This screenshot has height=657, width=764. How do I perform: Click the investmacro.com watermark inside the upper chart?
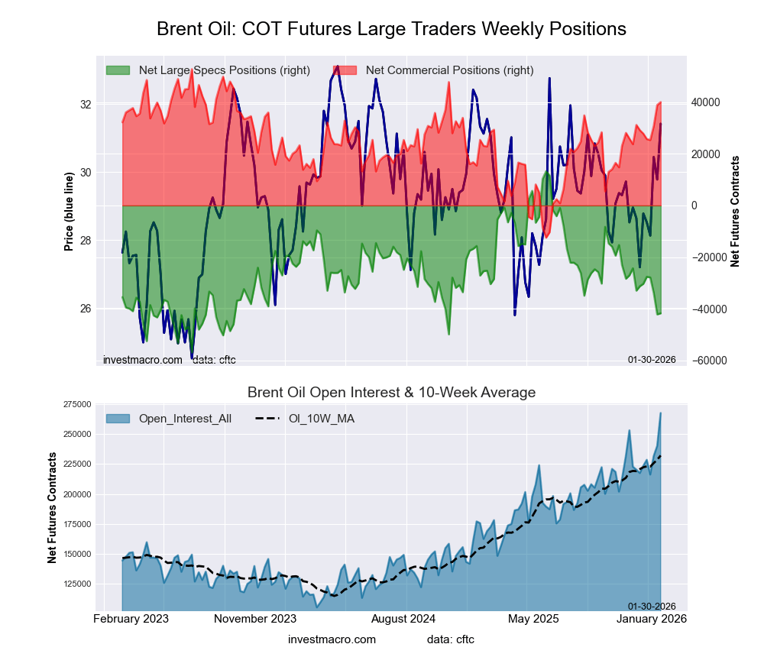(142, 359)
